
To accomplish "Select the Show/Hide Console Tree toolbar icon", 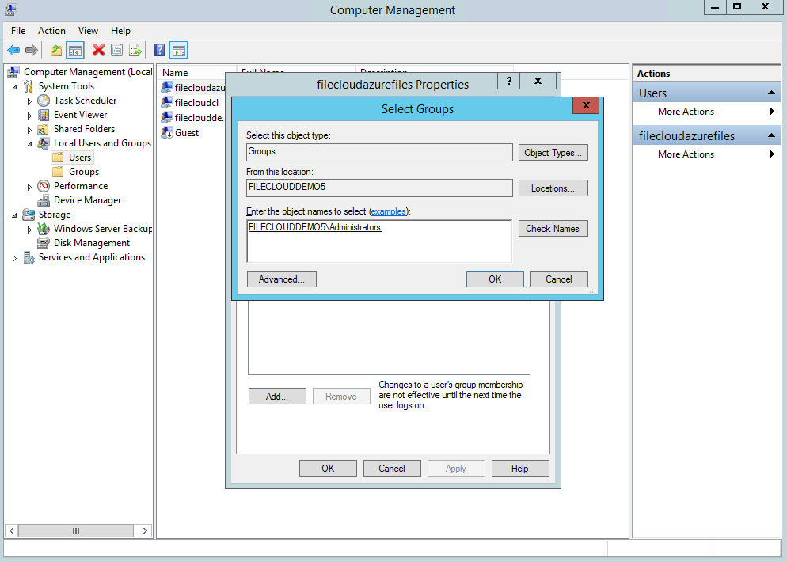I will (x=74, y=50).
